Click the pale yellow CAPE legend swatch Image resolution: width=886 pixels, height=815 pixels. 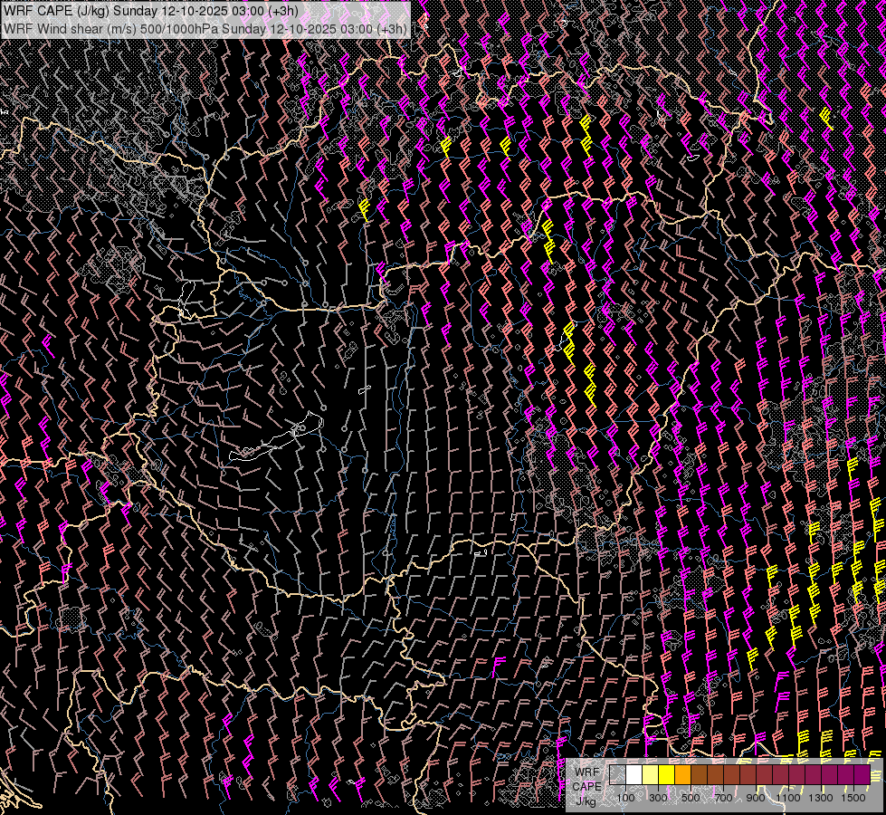click(651, 775)
